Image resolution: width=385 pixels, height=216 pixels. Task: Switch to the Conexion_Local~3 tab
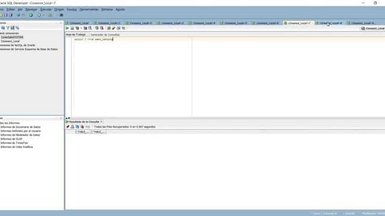click(171, 23)
